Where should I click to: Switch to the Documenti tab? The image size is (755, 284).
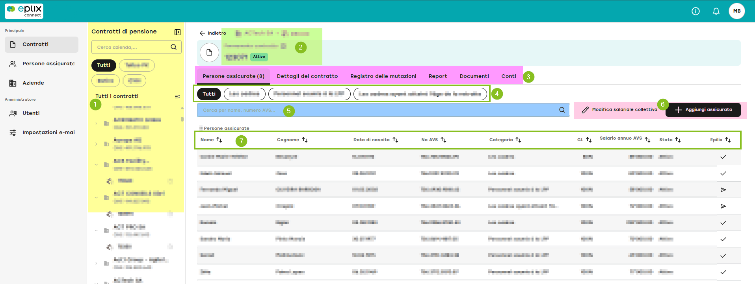coord(474,76)
